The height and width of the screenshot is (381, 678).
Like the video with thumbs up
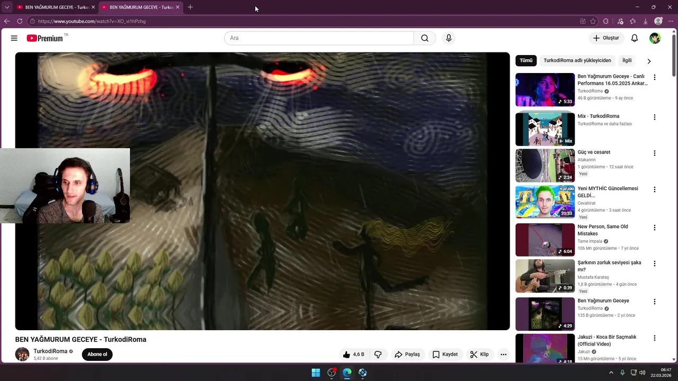pos(353,355)
